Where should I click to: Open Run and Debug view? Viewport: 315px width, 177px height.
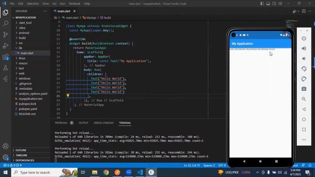pos(5,46)
